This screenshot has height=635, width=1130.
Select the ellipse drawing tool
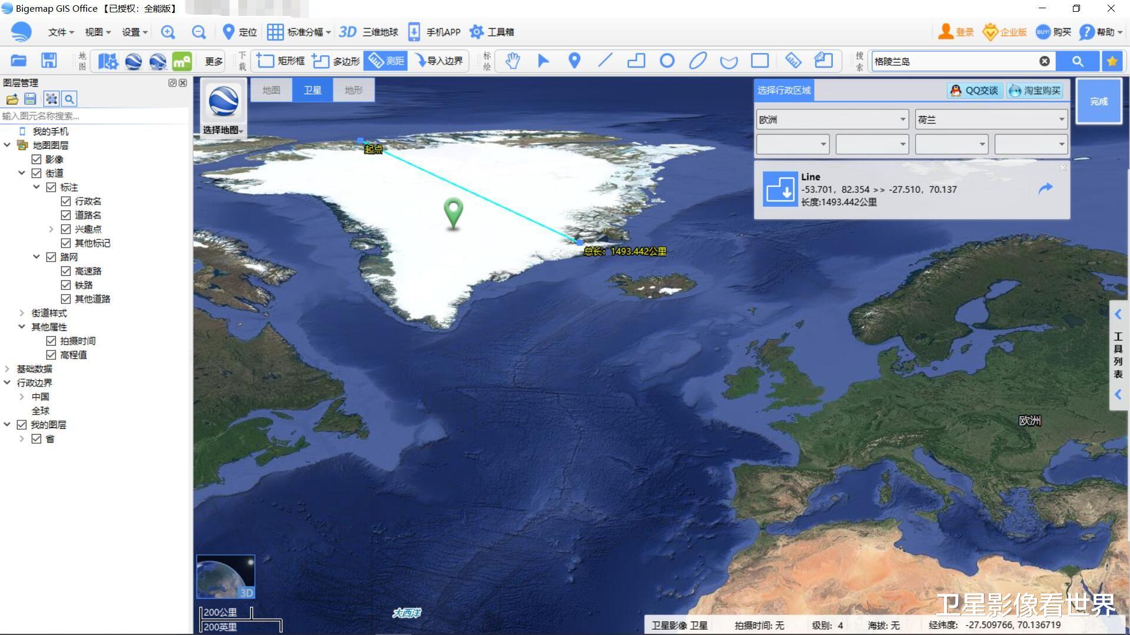click(698, 61)
